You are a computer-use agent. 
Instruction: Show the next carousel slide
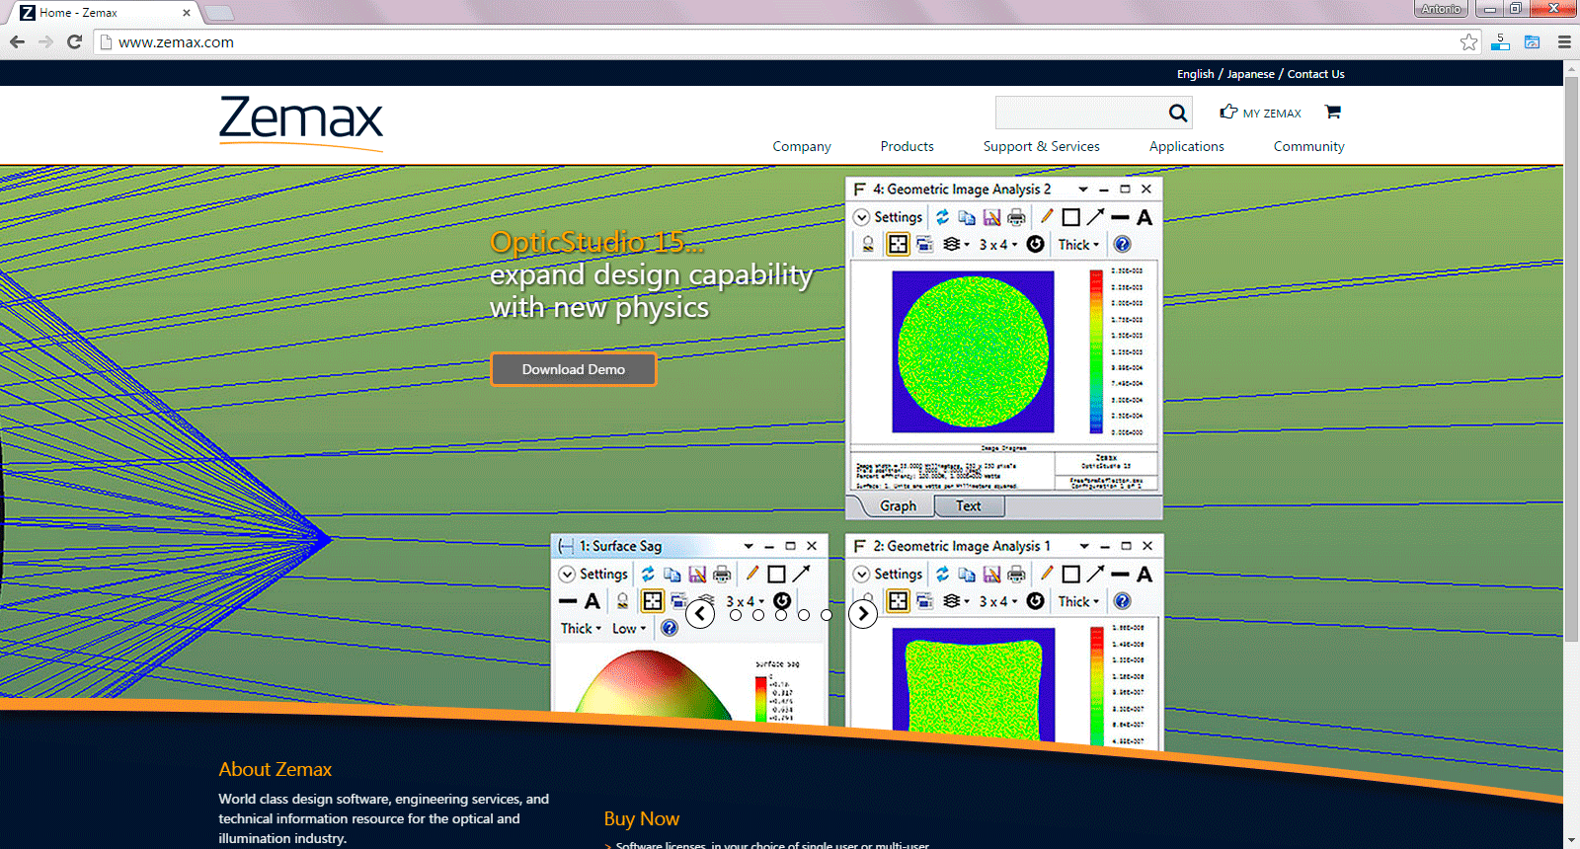863,614
